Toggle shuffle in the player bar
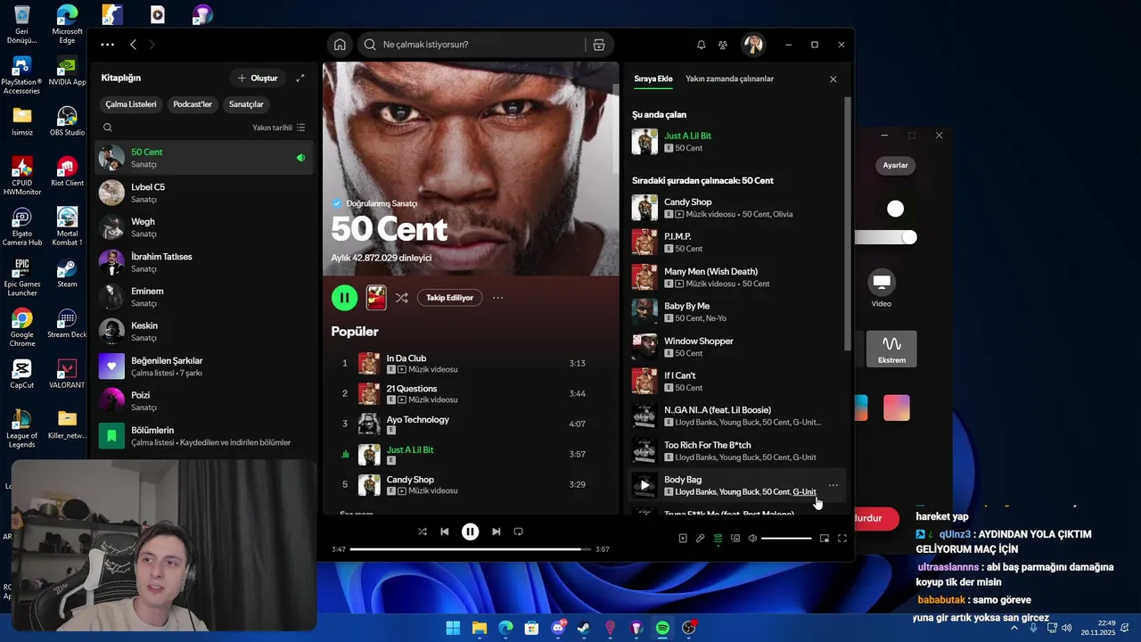The width and height of the screenshot is (1141, 642). pos(423,531)
